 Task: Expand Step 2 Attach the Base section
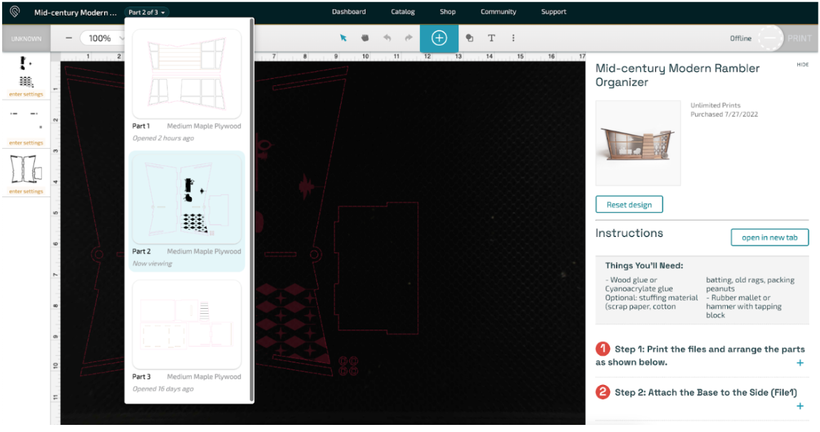pos(799,406)
